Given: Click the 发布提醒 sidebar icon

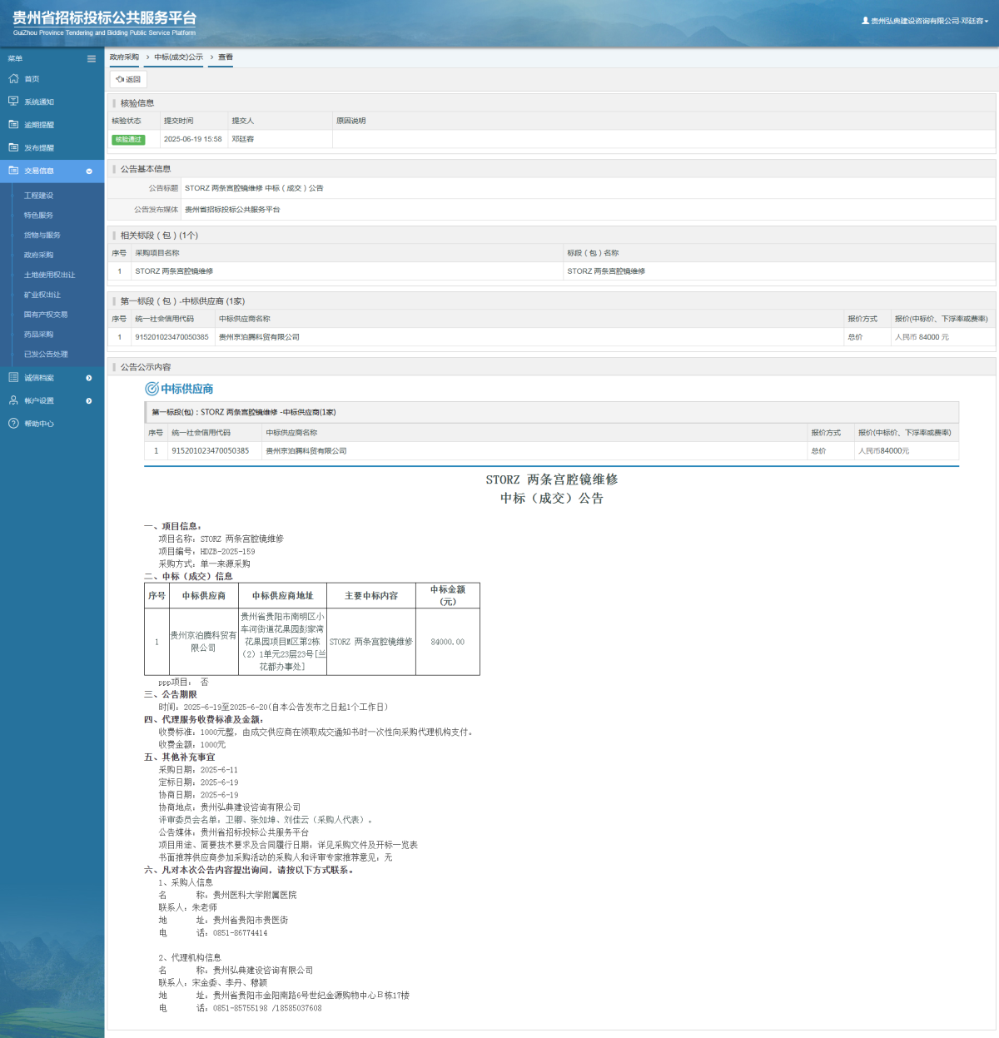Looking at the screenshot, I should (13, 147).
